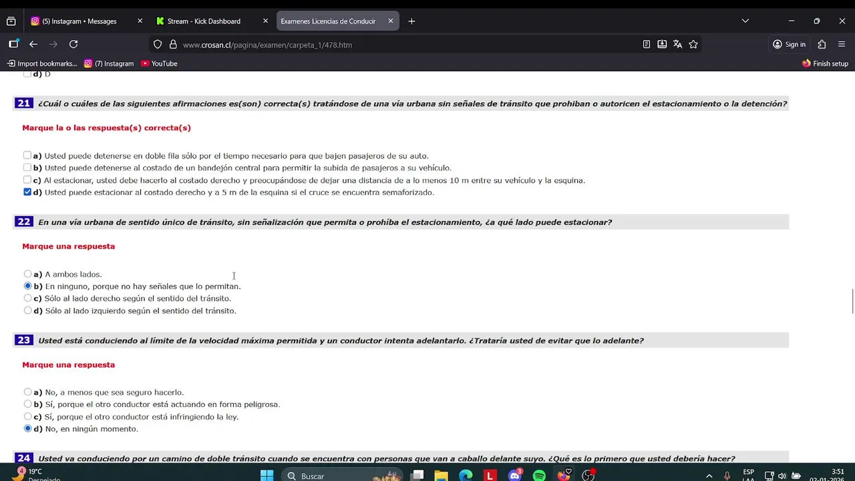Click the microphone icon in system tray
The height and width of the screenshot is (481, 855).
[727, 476]
